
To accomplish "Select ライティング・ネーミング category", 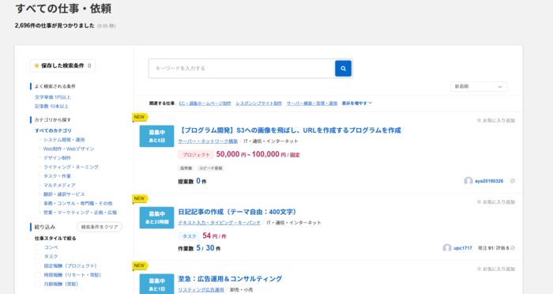I will [x=71, y=167].
